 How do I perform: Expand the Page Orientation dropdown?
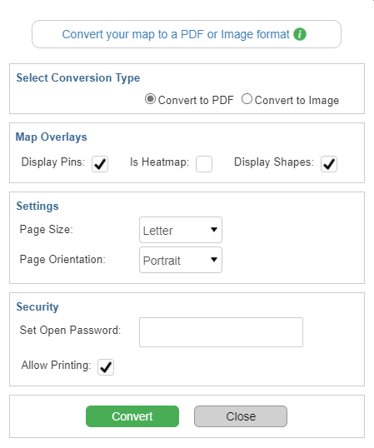click(181, 260)
